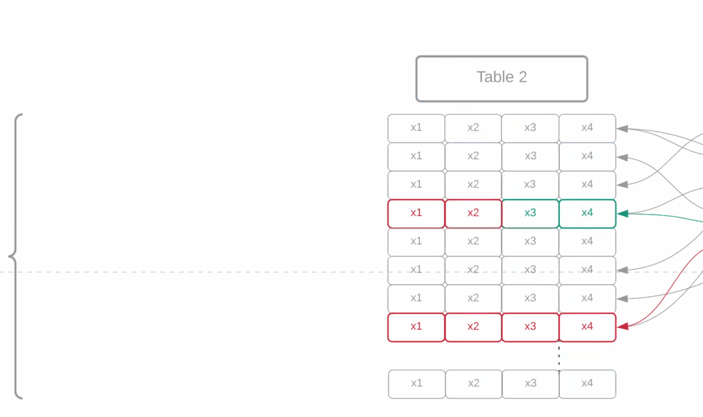
Task: Select the green x3 cell
Action: tap(530, 214)
